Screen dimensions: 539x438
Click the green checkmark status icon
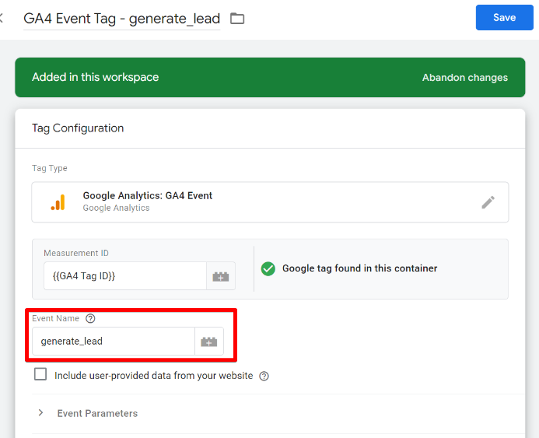click(x=268, y=268)
